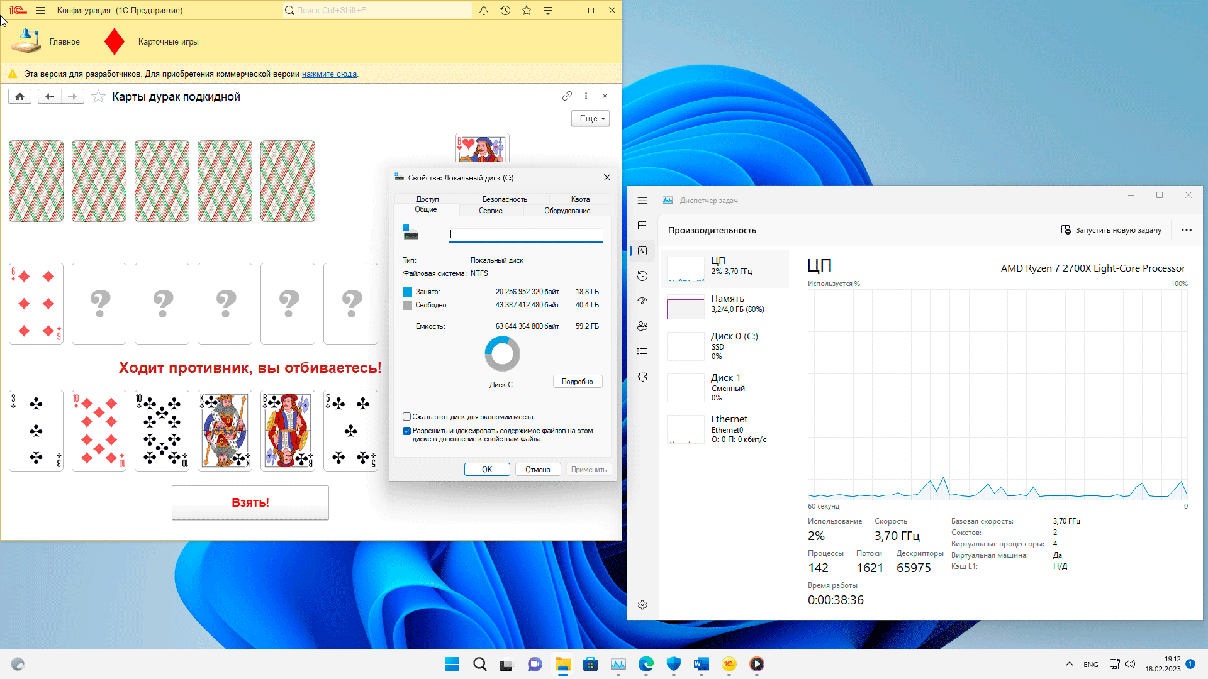Expand the Еще dropdown button
1208x679 pixels.
[590, 118]
